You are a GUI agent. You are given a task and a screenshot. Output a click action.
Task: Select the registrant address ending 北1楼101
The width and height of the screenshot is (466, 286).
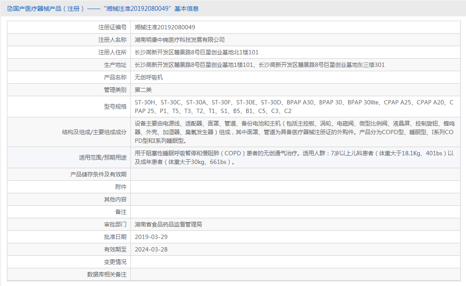[x=197, y=52]
